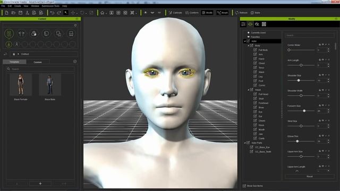Click the highlighted character subcategory icon
The image size is (340, 191).
point(8,45)
